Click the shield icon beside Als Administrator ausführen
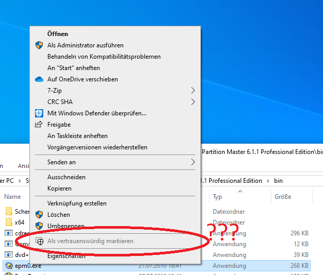 (x=39, y=45)
